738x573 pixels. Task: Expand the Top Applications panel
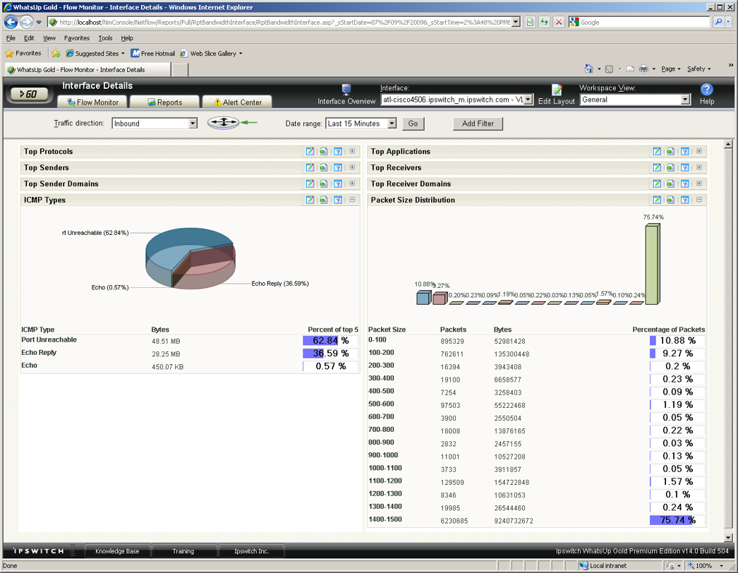(x=699, y=151)
